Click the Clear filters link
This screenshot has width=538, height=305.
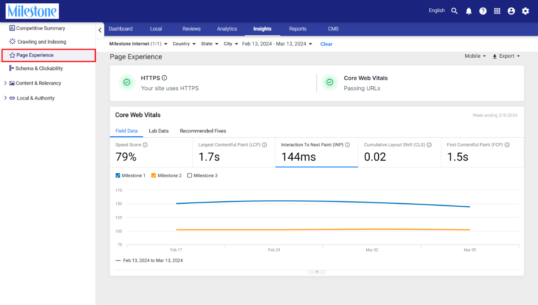326,44
